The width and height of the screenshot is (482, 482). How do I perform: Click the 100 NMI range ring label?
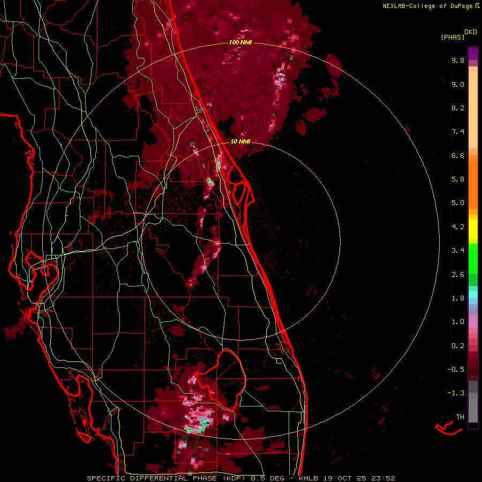240,42
